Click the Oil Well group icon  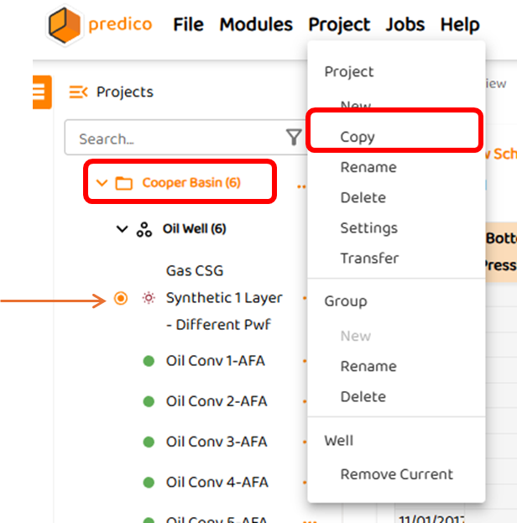point(144,229)
